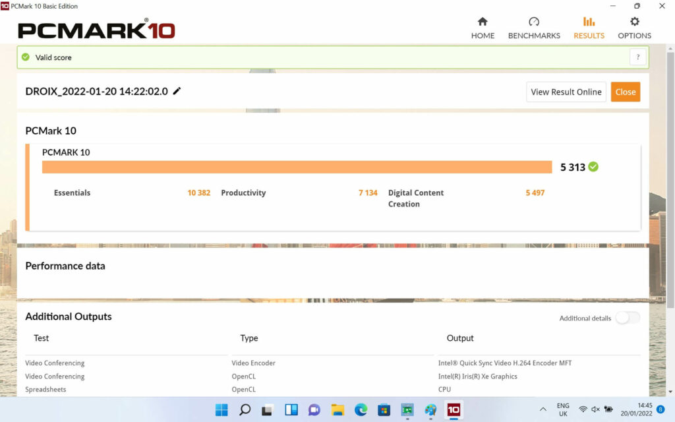Open the Valid score help question mark

[638, 57]
